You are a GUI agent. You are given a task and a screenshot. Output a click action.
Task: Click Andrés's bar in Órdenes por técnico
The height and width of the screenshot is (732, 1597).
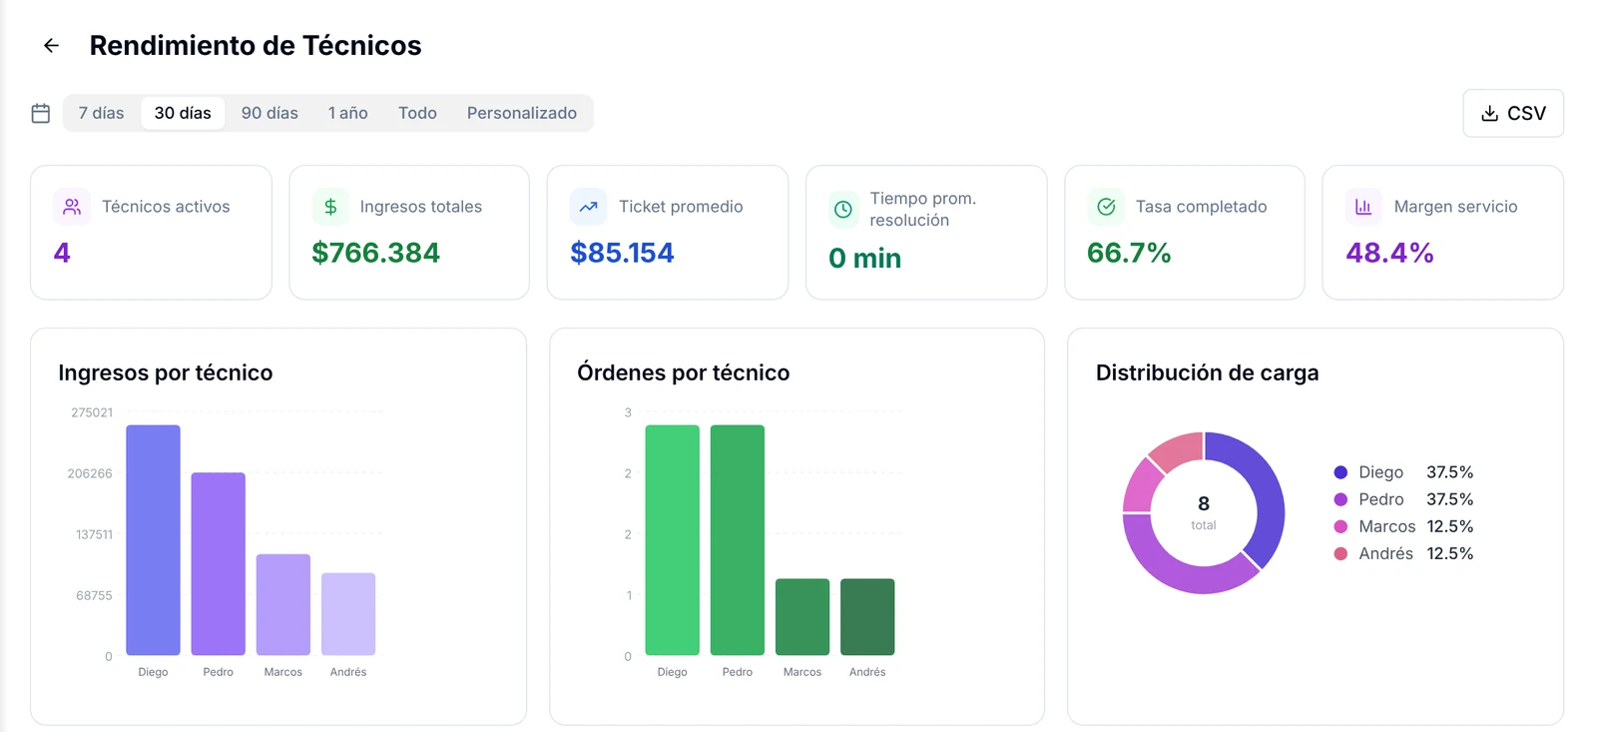[867, 617]
